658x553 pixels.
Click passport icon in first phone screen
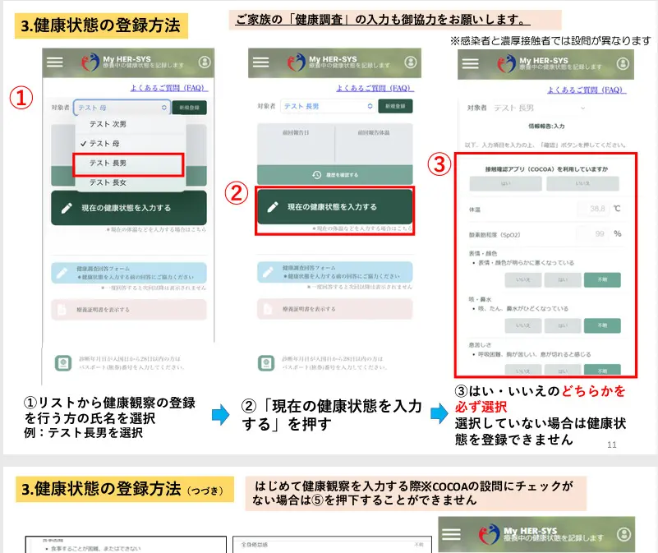62,362
